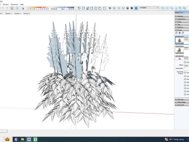Click the Intersect solid tool icon
The image size is (189, 142).
(168, 8)
